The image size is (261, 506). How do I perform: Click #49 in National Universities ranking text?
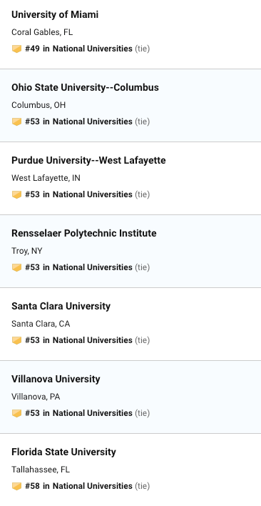pyautogui.click(x=79, y=49)
